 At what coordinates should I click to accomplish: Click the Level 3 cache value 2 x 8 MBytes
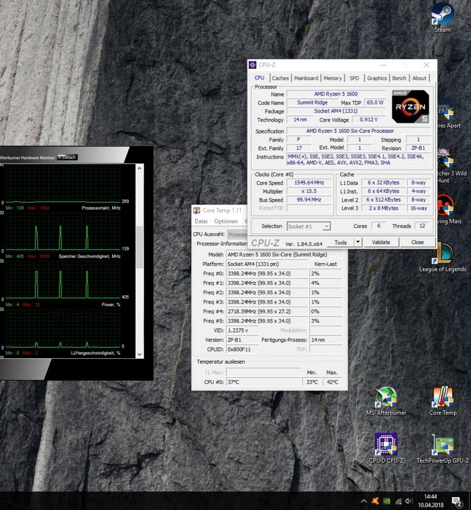pos(383,208)
